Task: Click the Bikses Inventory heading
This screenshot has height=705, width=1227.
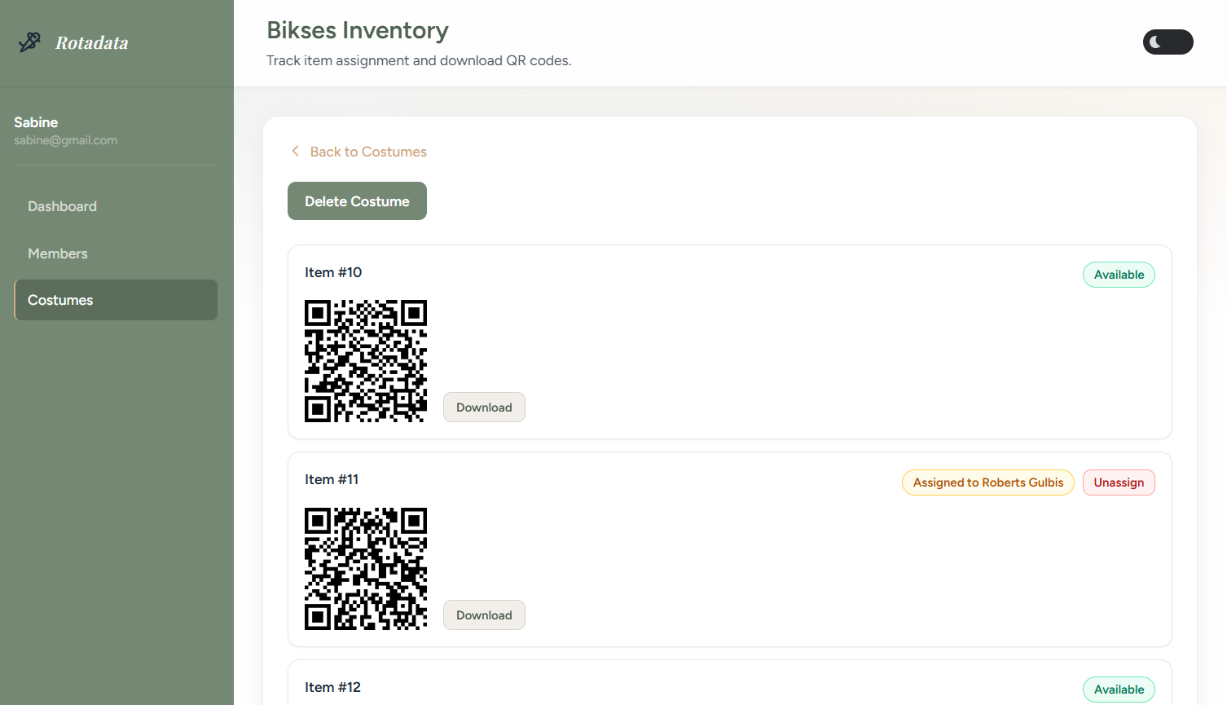Action: tap(358, 30)
